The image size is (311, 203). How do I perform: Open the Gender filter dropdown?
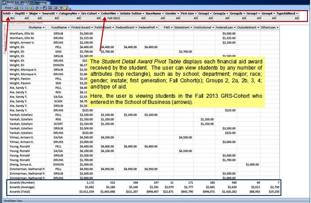(x=178, y=13)
